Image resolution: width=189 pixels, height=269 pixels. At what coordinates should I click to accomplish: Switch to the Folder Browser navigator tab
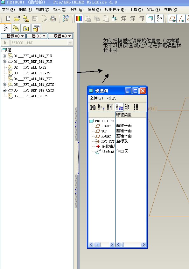[16, 28]
